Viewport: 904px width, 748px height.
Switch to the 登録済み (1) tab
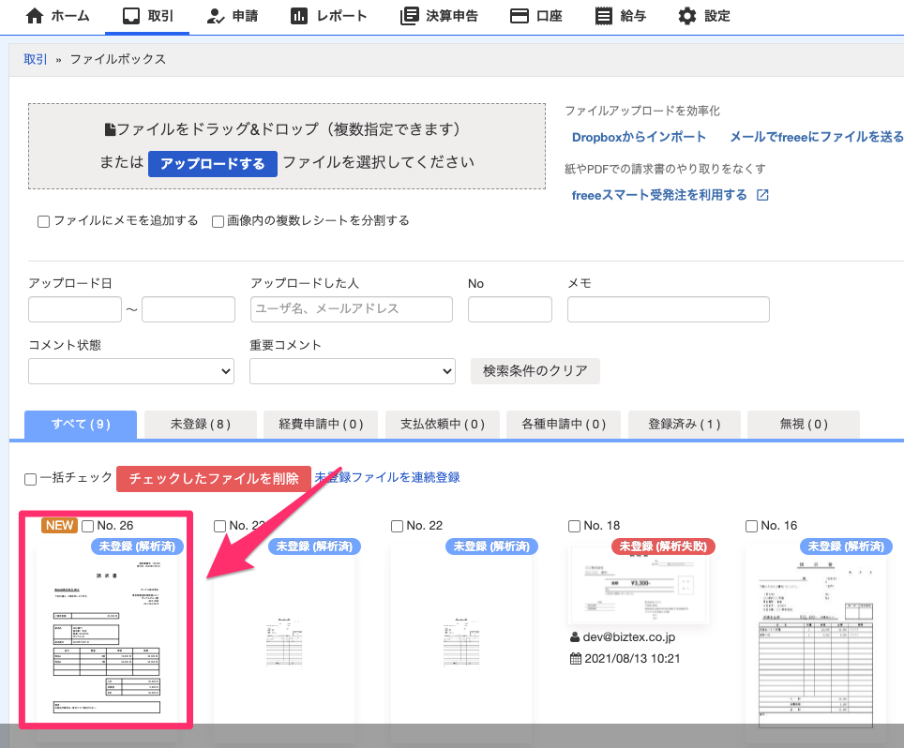684,424
